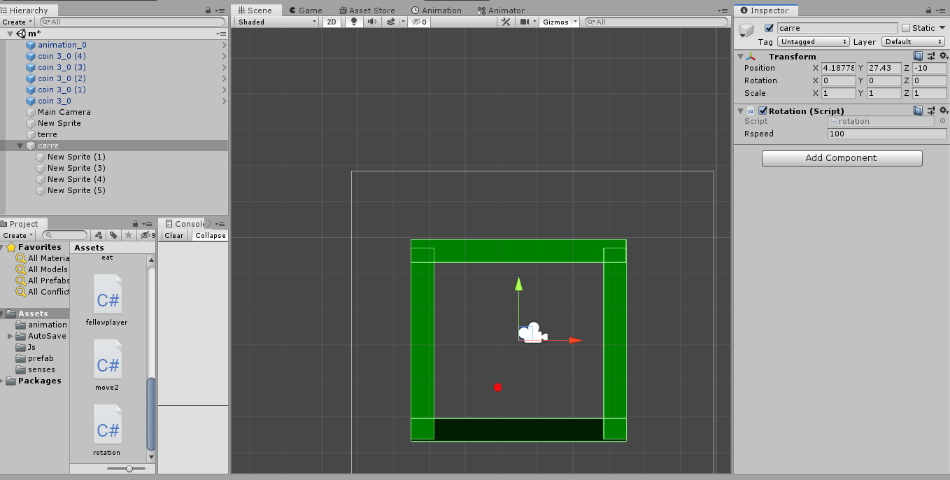Disable the carre object active checkbox

(770, 28)
